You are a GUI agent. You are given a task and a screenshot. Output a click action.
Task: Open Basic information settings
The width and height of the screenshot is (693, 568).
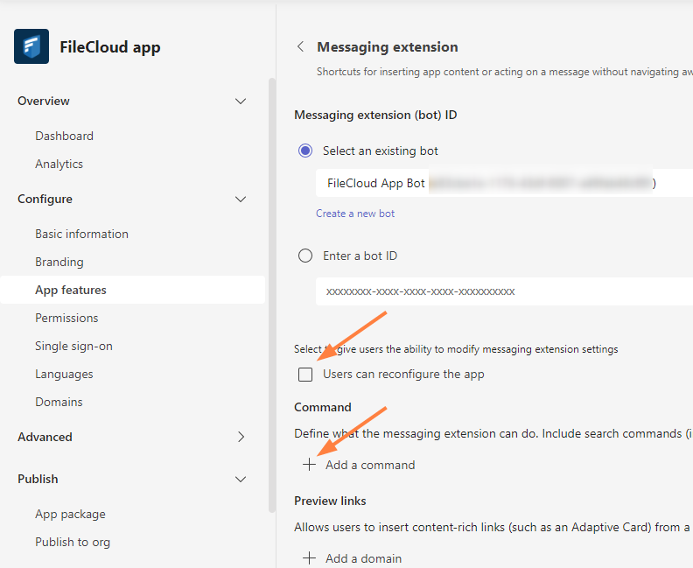click(x=81, y=235)
